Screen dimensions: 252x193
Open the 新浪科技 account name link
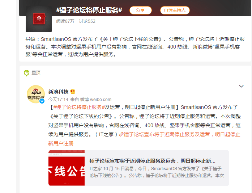[58, 92]
